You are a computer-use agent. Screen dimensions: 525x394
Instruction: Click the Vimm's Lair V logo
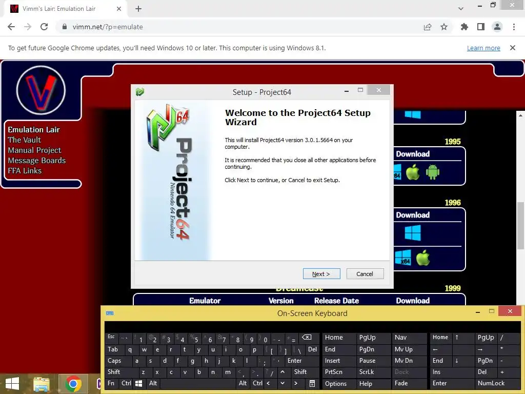[x=41, y=90]
